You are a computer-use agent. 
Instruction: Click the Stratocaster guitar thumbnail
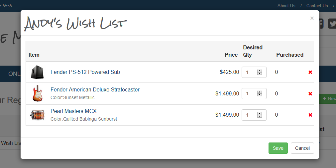[38, 93]
